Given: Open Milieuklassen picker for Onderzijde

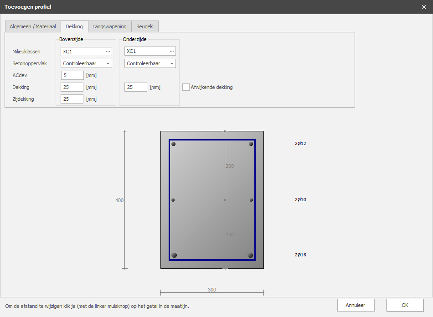Looking at the screenshot, I should tap(172, 51).
